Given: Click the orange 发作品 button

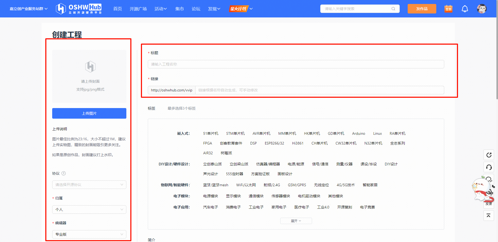Looking at the screenshot, I should (x=422, y=9).
